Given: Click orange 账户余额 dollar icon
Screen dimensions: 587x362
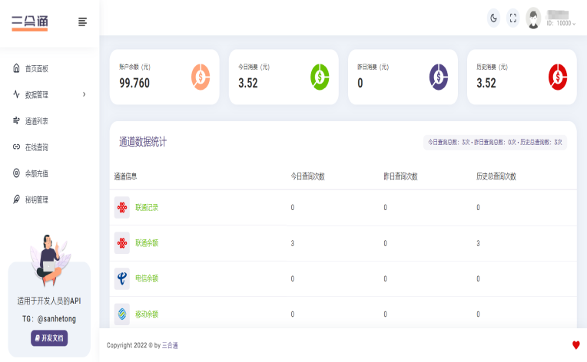Looking at the screenshot, I should click(201, 77).
